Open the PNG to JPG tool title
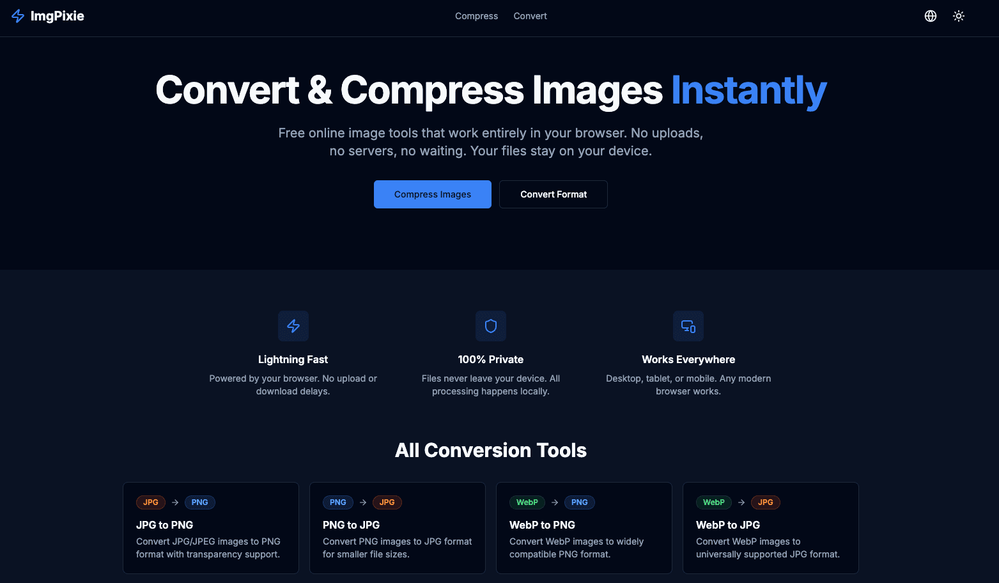The width and height of the screenshot is (999, 583). [351, 525]
